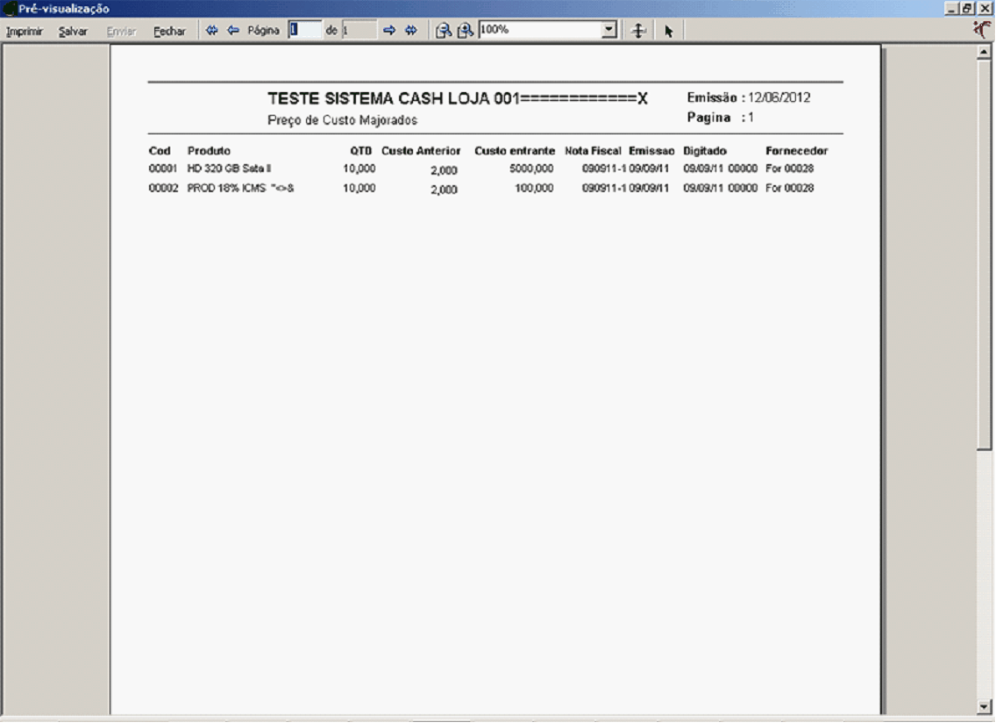Restore the preview window size
Screen dimensions: 996x723
pyautogui.click(x=968, y=8)
